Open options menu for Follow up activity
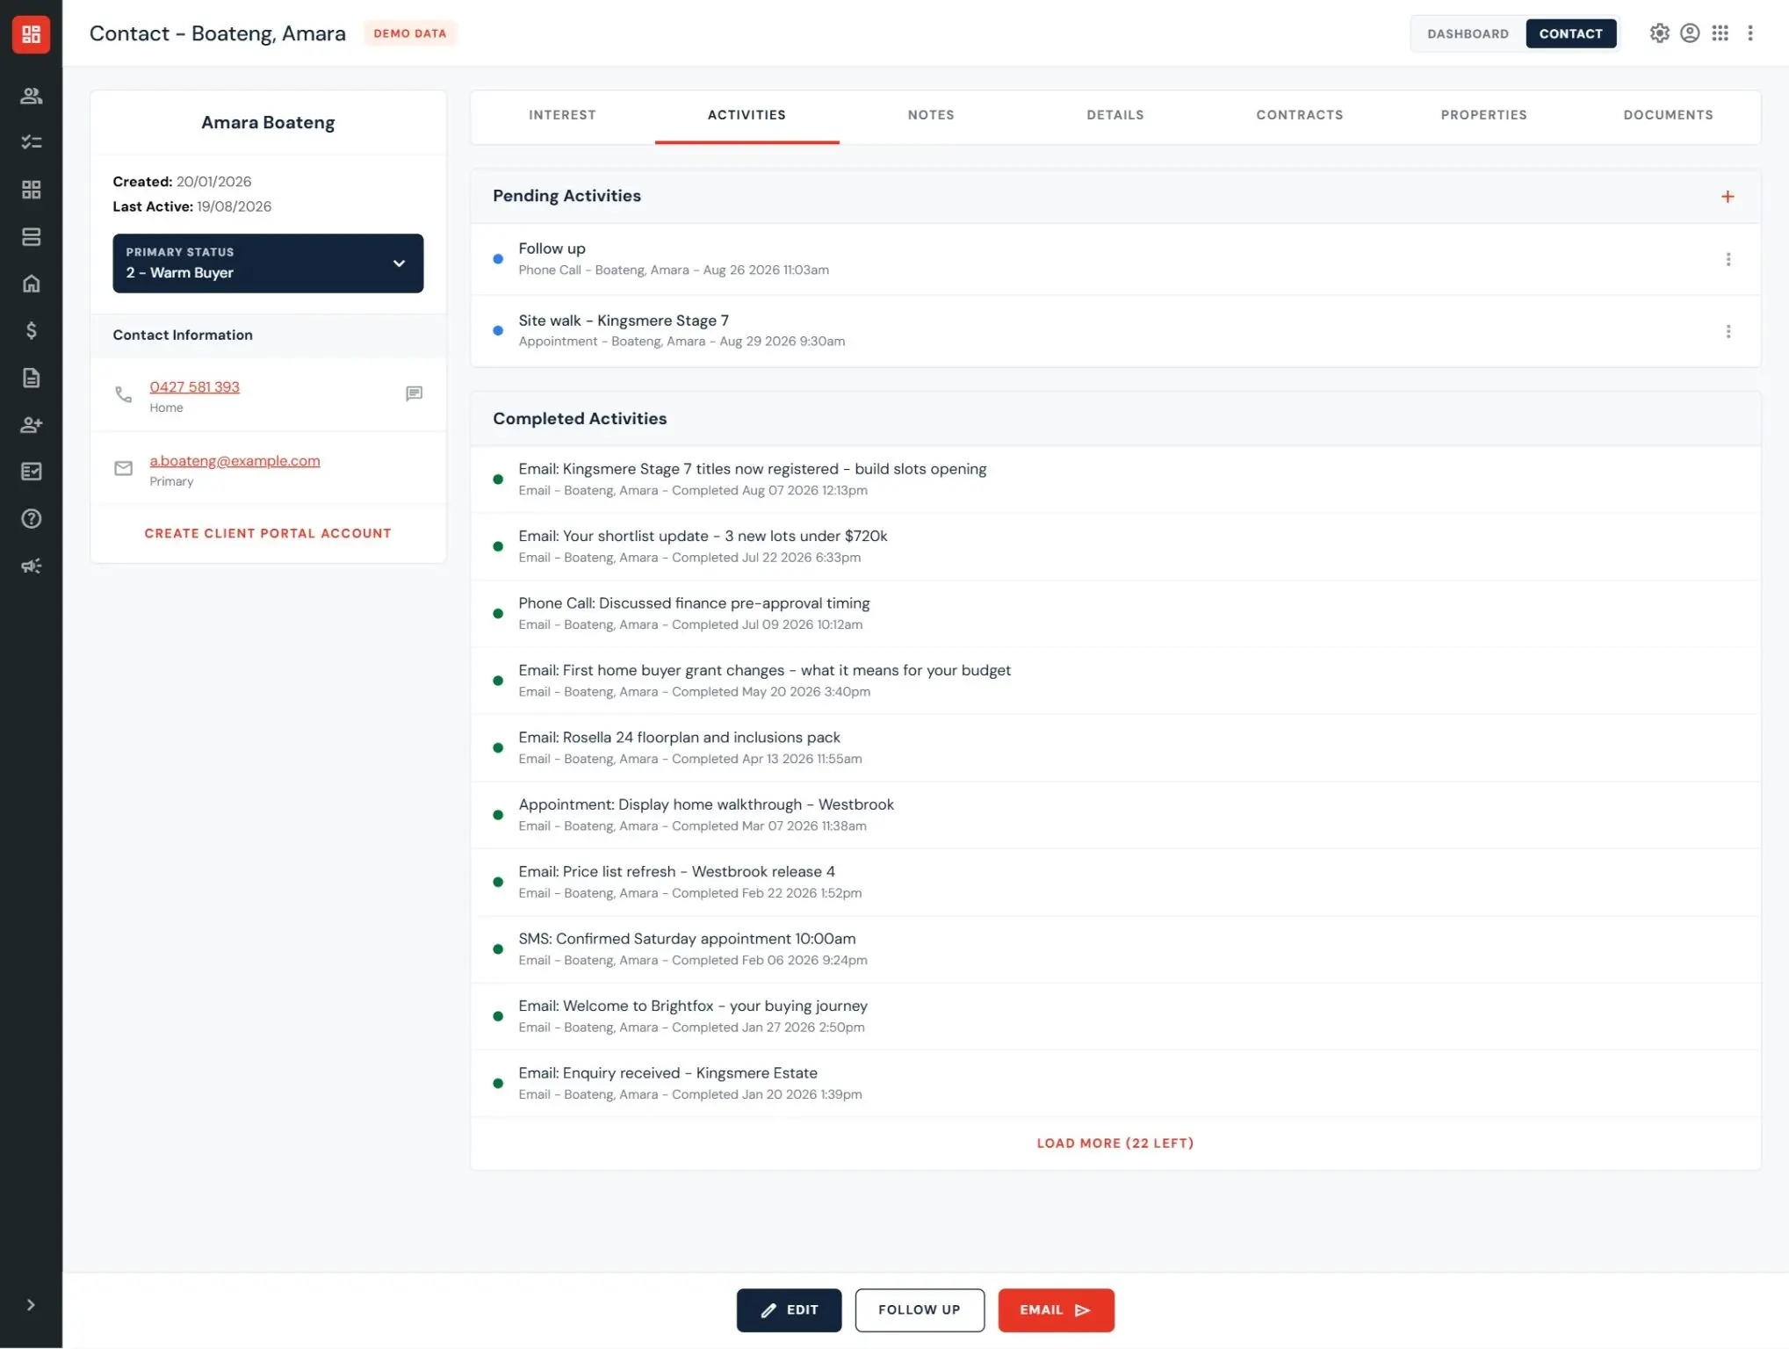Screen dimensions: 1789x1349 tap(1728, 260)
